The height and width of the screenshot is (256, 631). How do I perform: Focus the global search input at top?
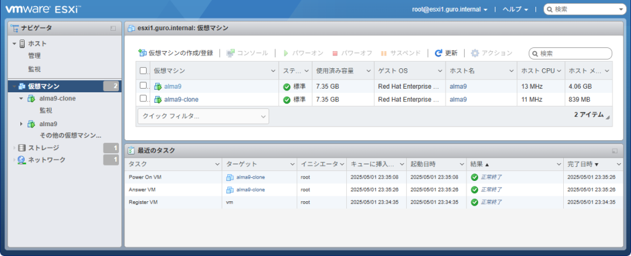[585, 10]
